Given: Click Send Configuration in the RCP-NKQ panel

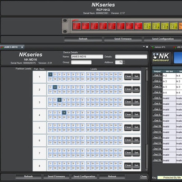Looking at the screenshot, I should (163, 39).
